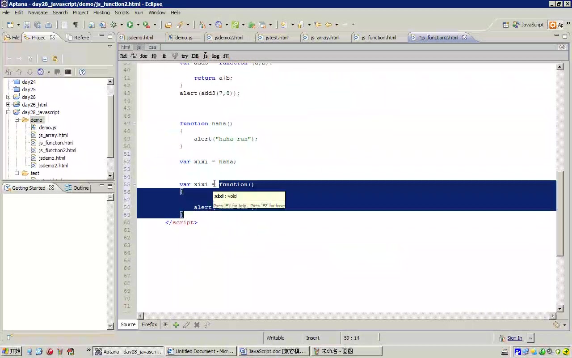Switch to the IE preview tab

click(x=165, y=325)
